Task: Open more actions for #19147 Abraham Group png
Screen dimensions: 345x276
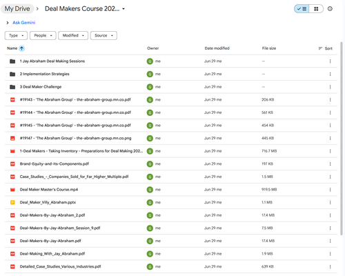Action: point(330,138)
